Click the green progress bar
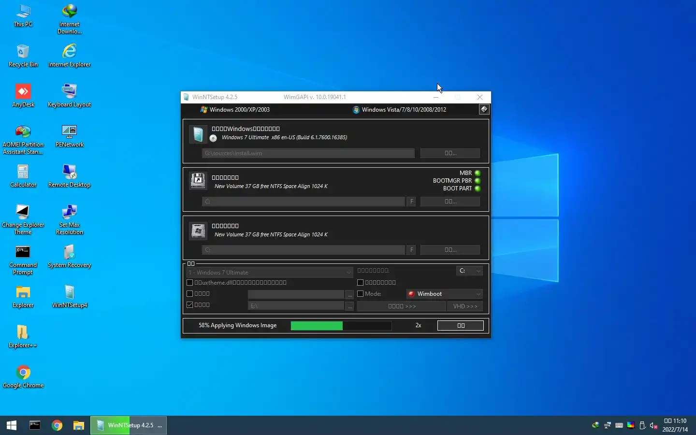Screen dimensions: 696x435 click(x=341, y=326)
